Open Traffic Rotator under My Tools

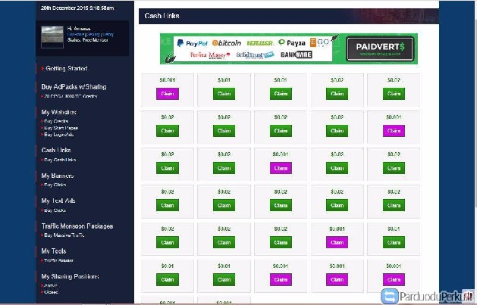tap(61, 260)
